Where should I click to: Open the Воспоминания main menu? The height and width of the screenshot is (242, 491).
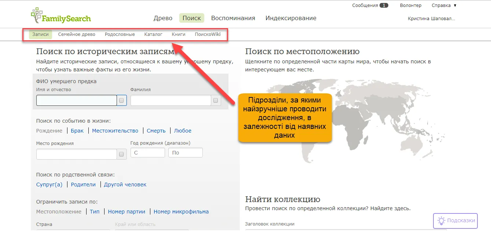pos(233,18)
